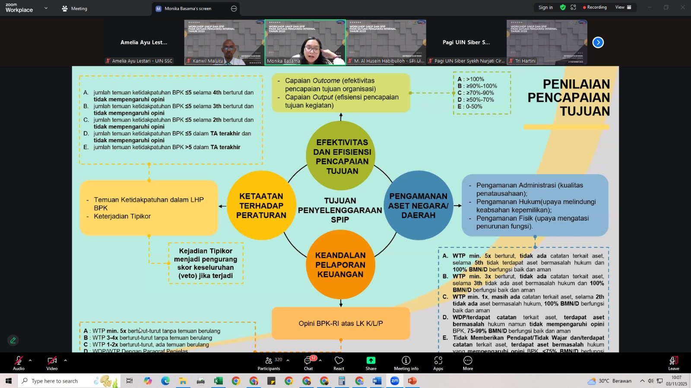Switch to the Meeting tab
This screenshot has height=388, width=691.
click(x=74, y=9)
